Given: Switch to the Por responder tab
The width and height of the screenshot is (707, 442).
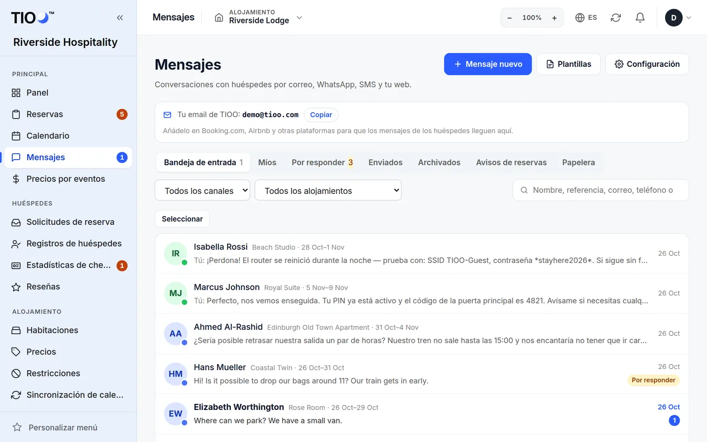Looking at the screenshot, I should (322, 162).
